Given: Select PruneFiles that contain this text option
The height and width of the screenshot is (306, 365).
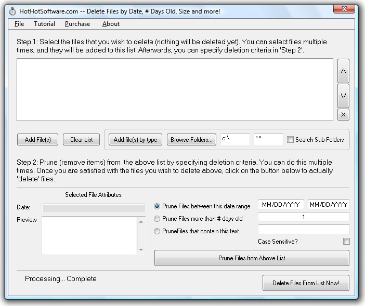Looking at the screenshot, I should coord(158,231).
